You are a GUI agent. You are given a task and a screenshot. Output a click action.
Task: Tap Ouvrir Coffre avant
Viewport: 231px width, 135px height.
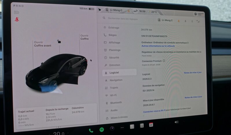pos(43,44)
